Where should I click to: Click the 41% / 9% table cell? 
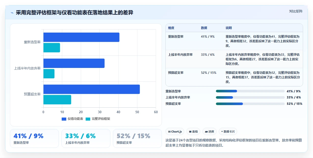[208, 37]
